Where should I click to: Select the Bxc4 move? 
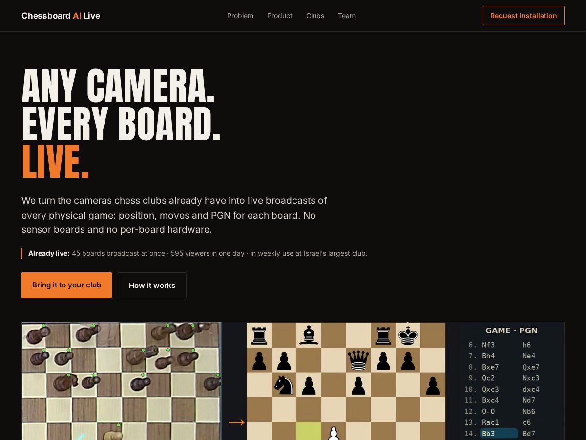(x=490, y=400)
